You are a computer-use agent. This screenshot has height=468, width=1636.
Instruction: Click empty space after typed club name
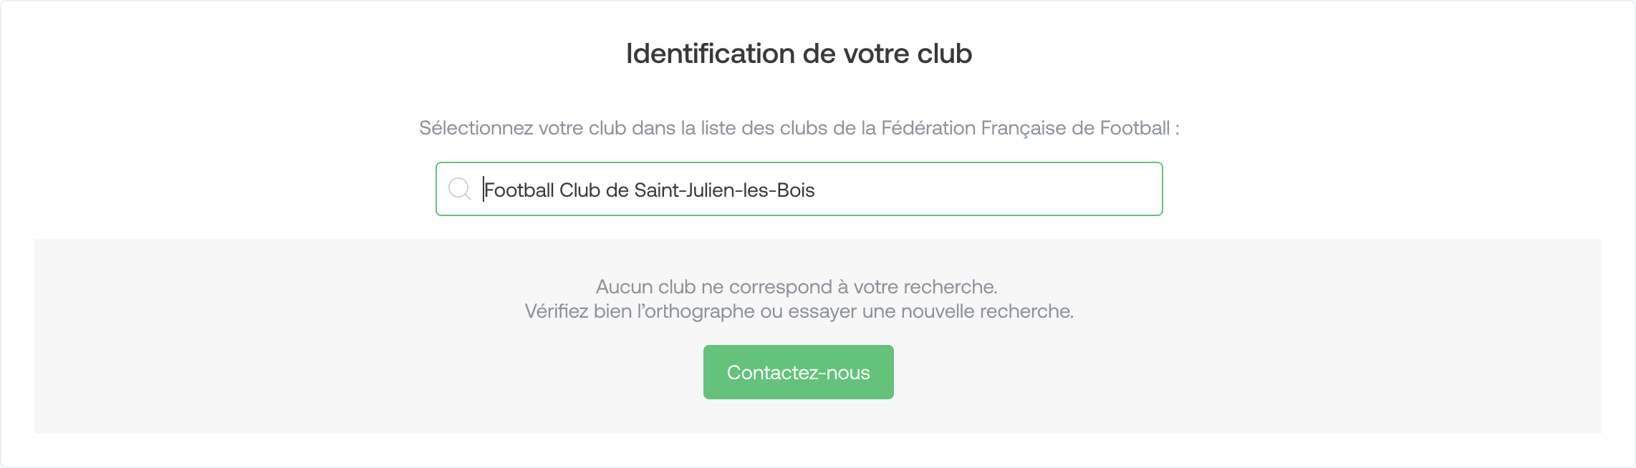(x=988, y=190)
